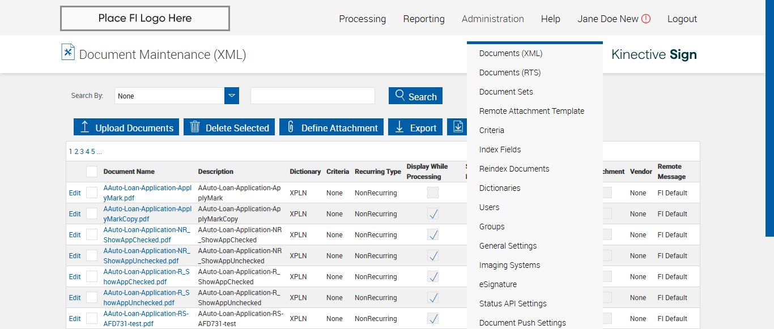
Task: Click the alert icon beside Jane Doe New
Action: 646,19
